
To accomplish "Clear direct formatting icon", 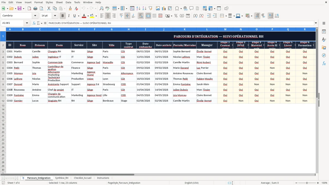I will point(76,8).
